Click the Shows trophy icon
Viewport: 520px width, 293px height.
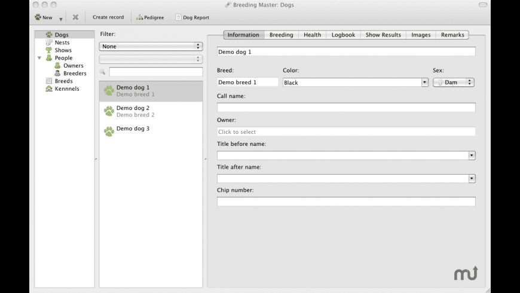tap(49, 50)
